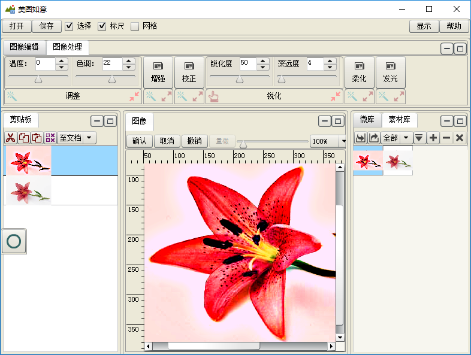Click the expand arrows icon below 柔化
Screen dimensions: 471x355
[367, 96]
